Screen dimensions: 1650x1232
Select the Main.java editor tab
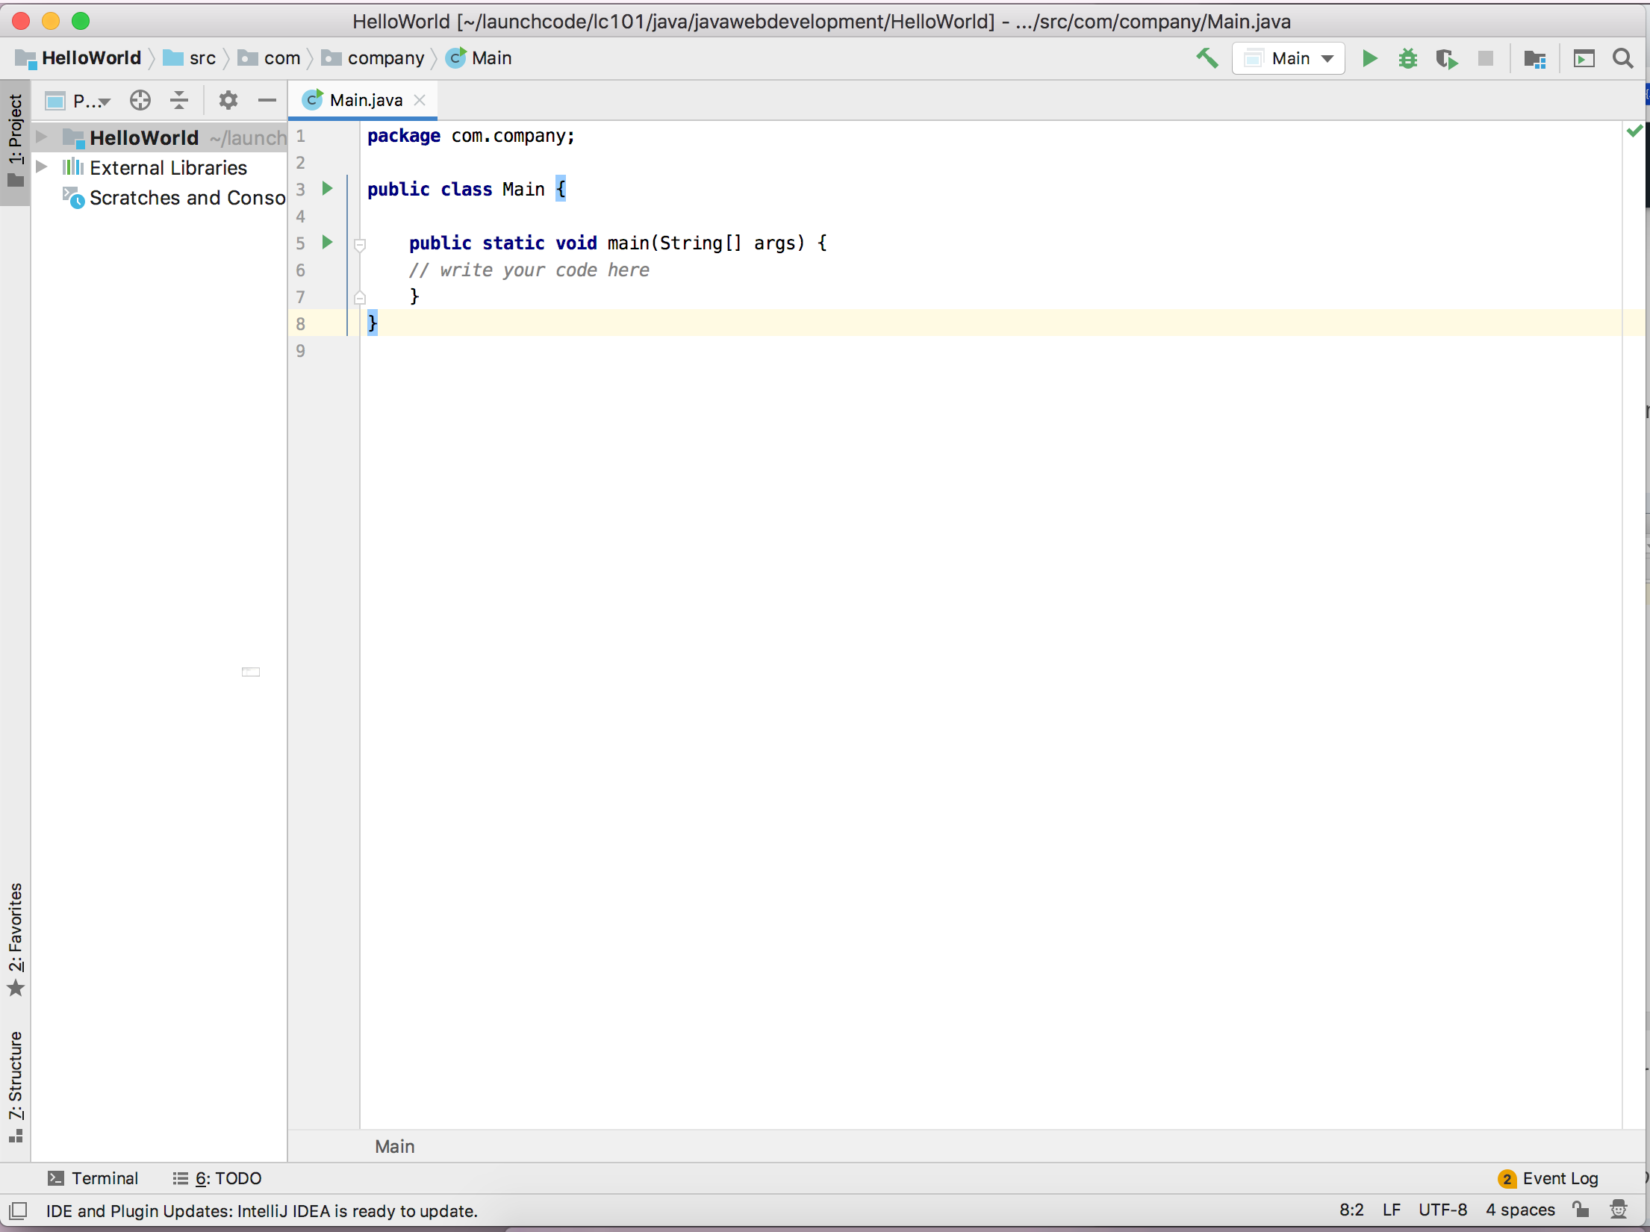point(363,100)
